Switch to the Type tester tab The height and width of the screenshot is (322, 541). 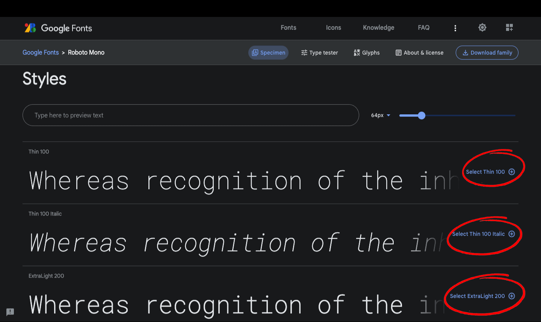(x=319, y=53)
